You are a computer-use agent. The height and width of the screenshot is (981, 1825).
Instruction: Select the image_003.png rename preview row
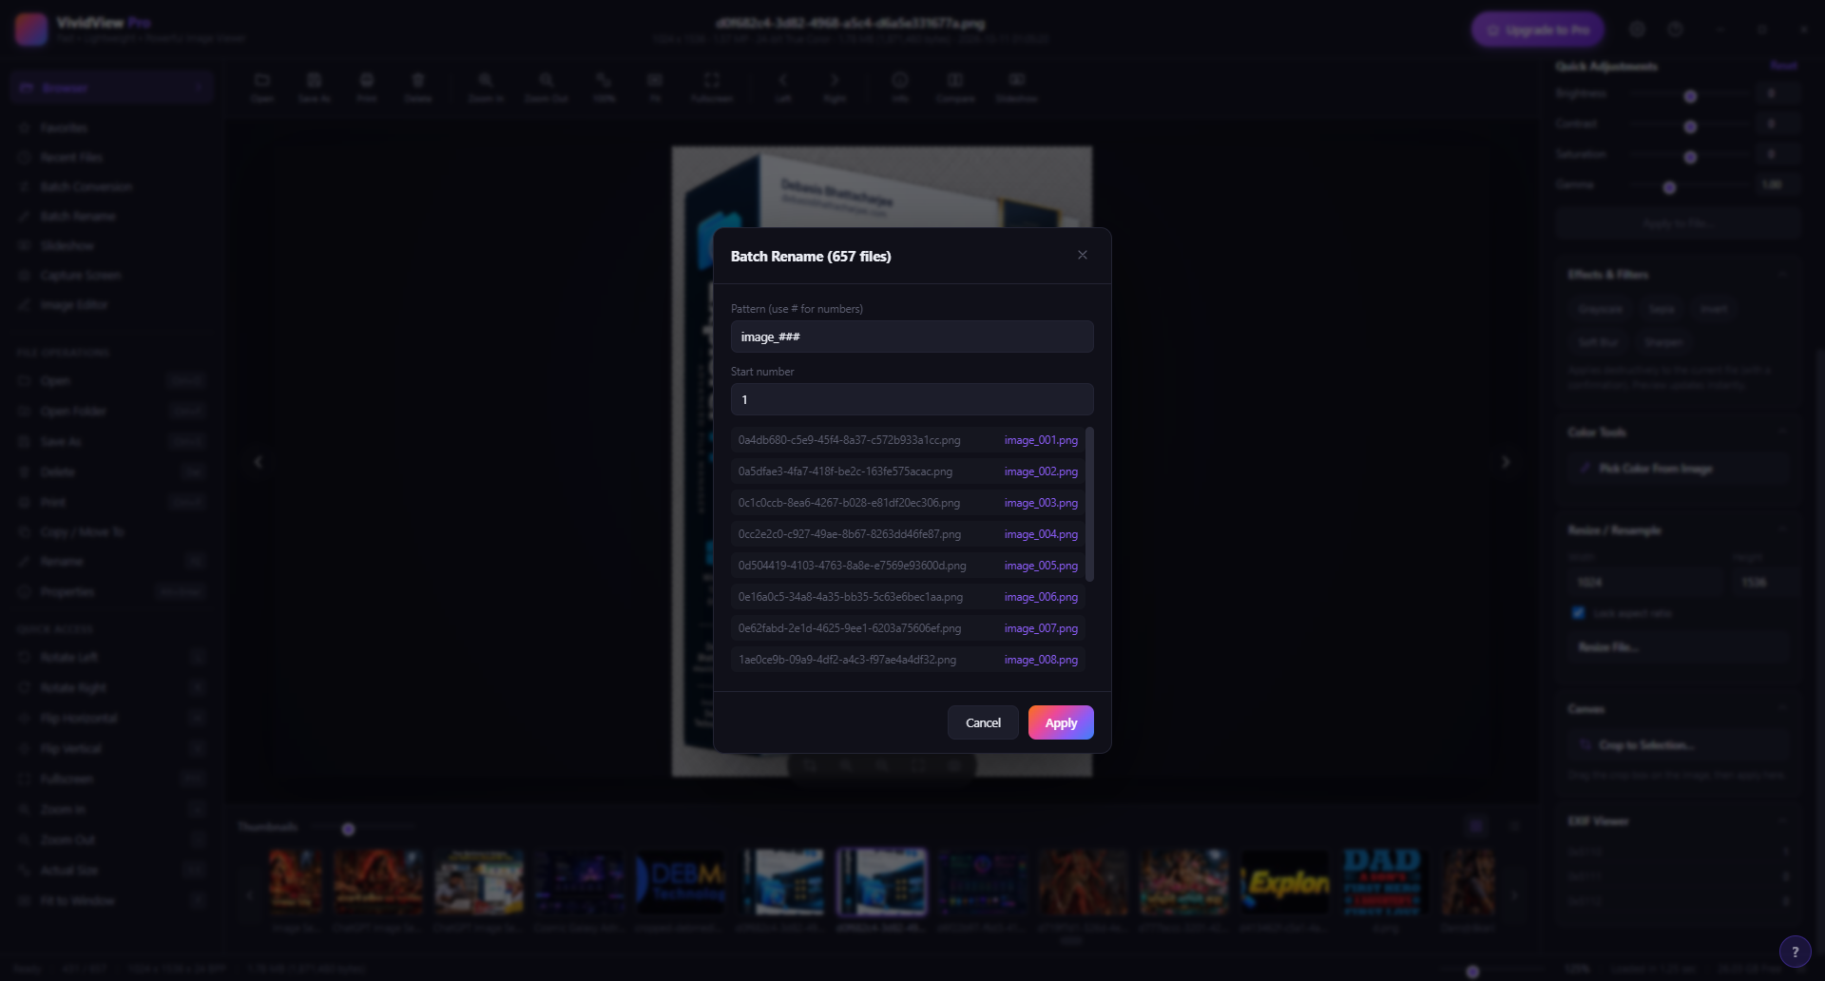pos(908,503)
